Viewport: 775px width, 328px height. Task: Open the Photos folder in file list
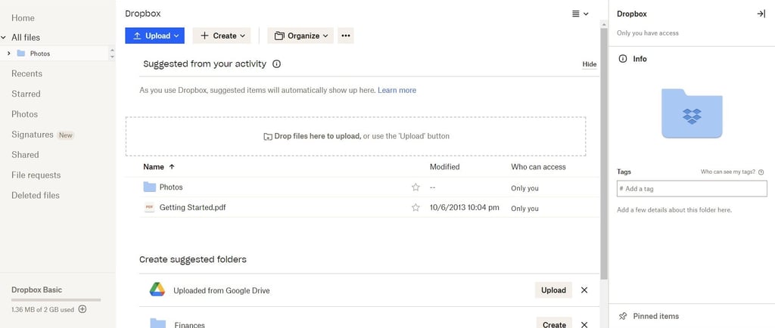click(x=171, y=187)
